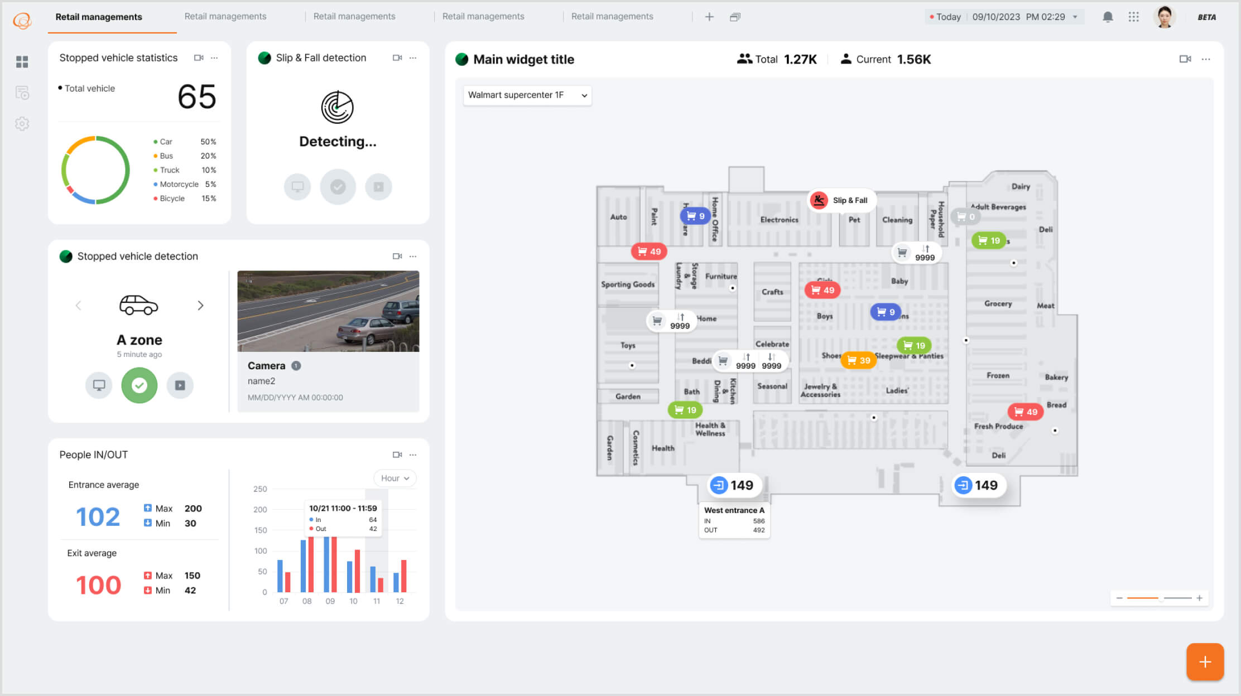This screenshot has width=1241, height=696.
Task: Open user profile avatar
Action: 1165,17
